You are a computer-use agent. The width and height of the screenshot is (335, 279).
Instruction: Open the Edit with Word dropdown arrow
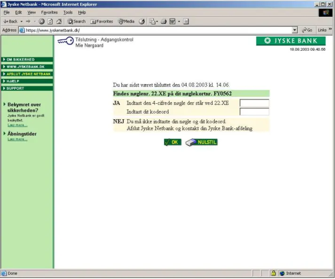pos(179,22)
